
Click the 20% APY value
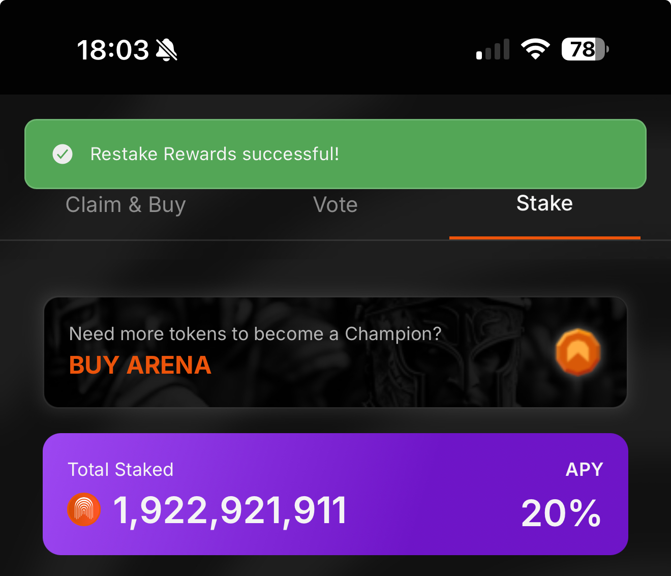[x=561, y=513]
